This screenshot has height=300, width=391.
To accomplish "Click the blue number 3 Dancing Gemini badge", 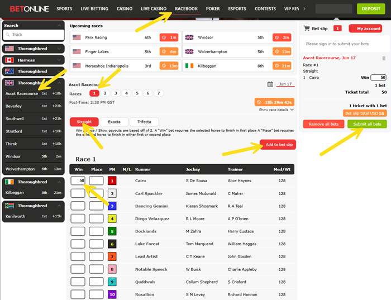I will [x=112, y=206].
